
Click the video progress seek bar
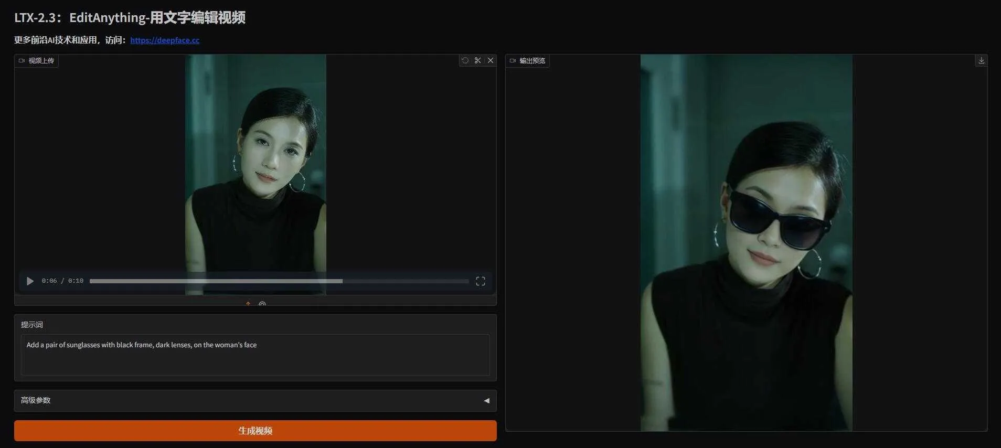tap(279, 281)
